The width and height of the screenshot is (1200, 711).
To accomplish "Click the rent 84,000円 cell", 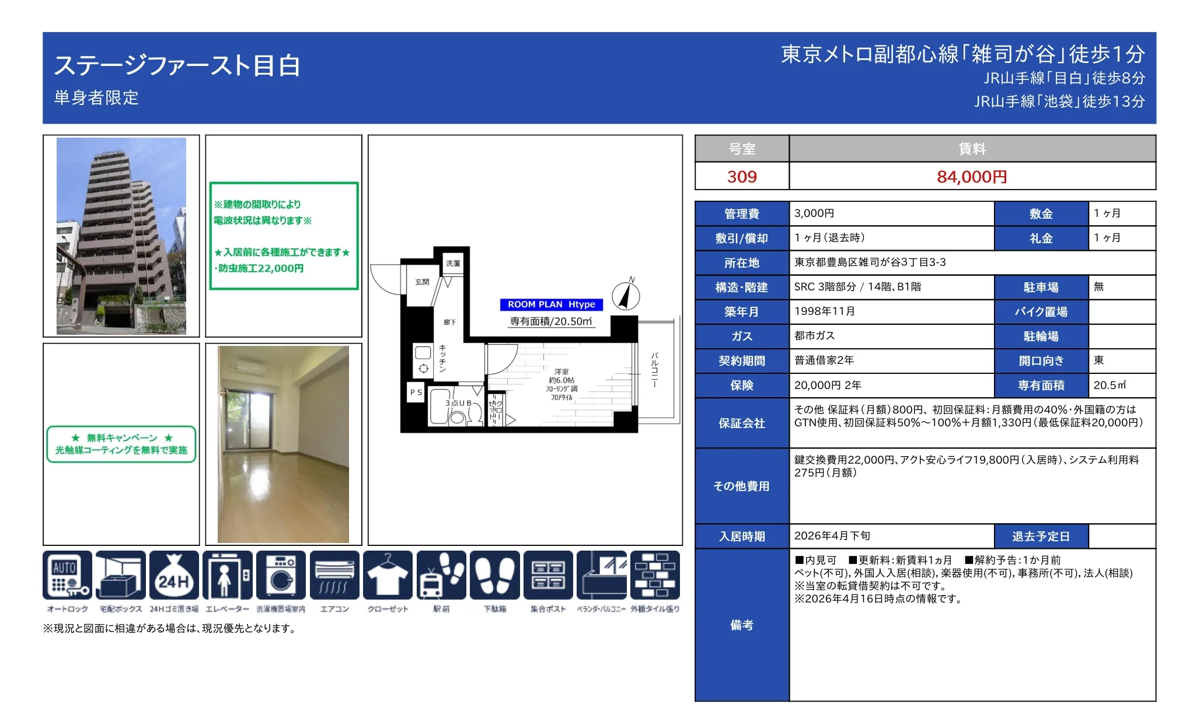I will point(972,177).
